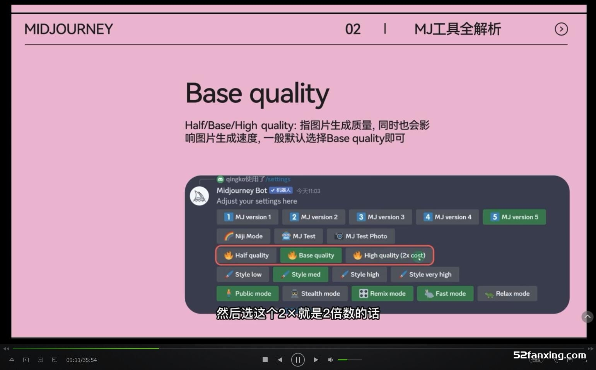Skip to the previous video
The image size is (596, 370).
[279, 360]
